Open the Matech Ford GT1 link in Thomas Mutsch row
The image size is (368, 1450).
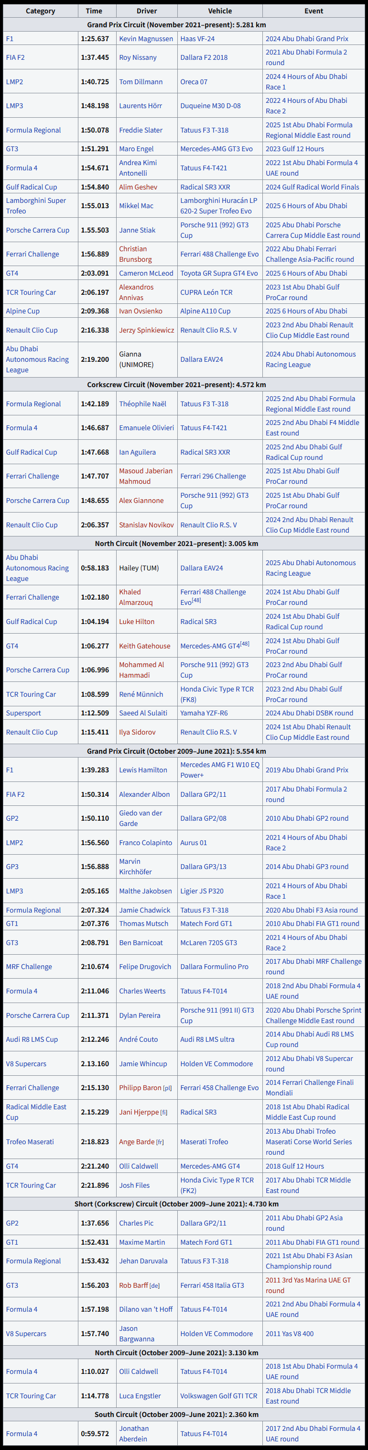point(206,924)
